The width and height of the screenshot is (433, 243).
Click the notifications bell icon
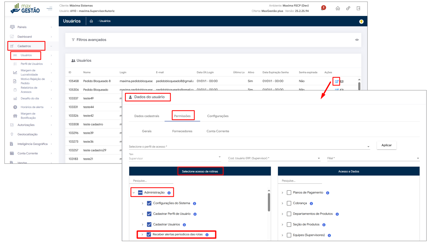(322, 9)
